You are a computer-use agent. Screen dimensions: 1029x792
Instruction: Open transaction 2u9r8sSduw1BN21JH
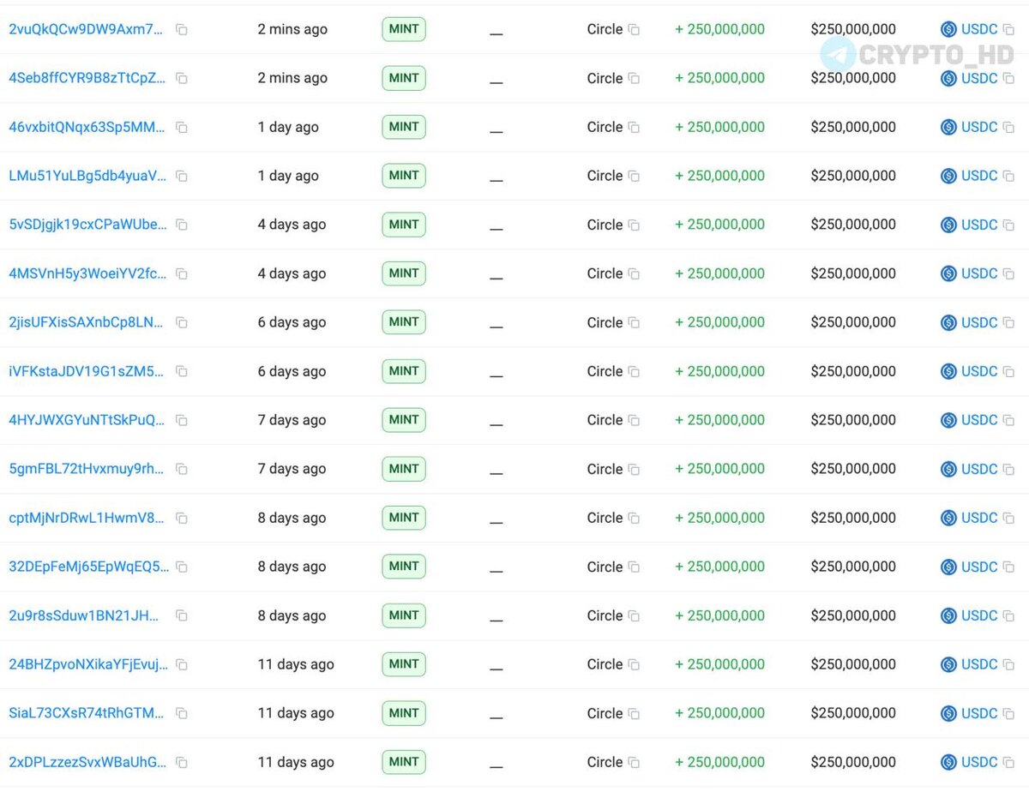pyautogui.click(x=85, y=615)
